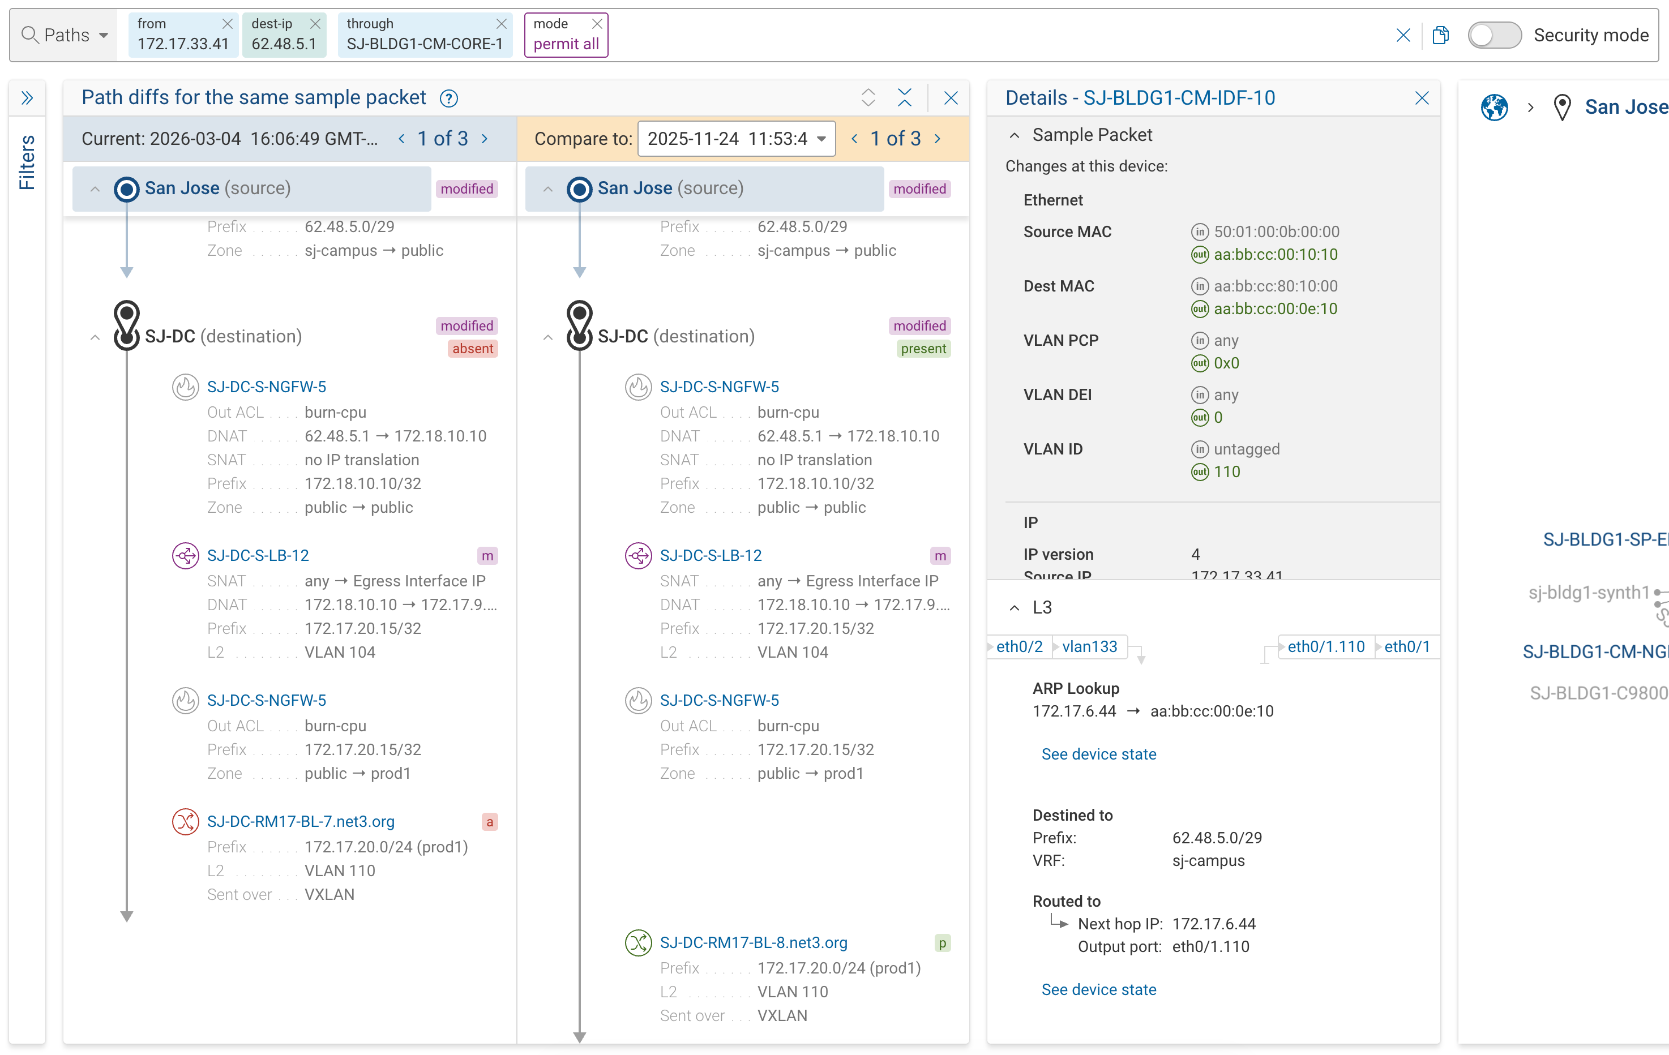Click the 'p' badge on SJ-DC-RM17-BL-8
The width and height of the screenshot is (1669, 1055).
coord(943,944)
